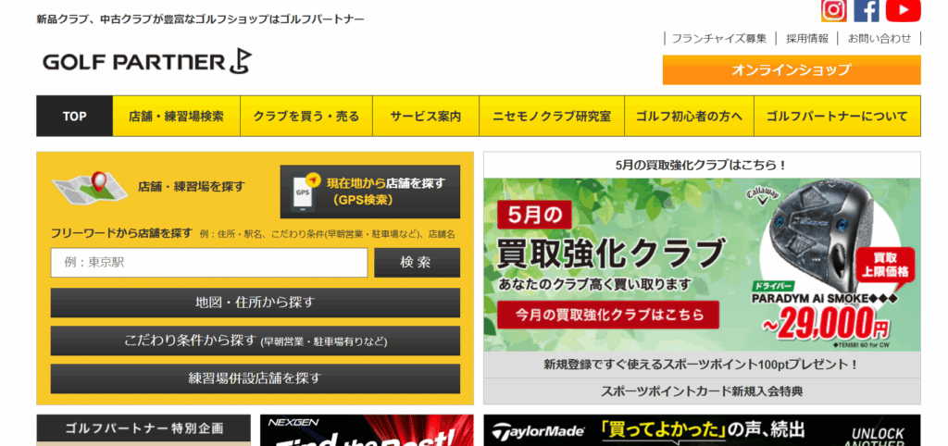Select the TOP navigation tab

click(74, 116)
